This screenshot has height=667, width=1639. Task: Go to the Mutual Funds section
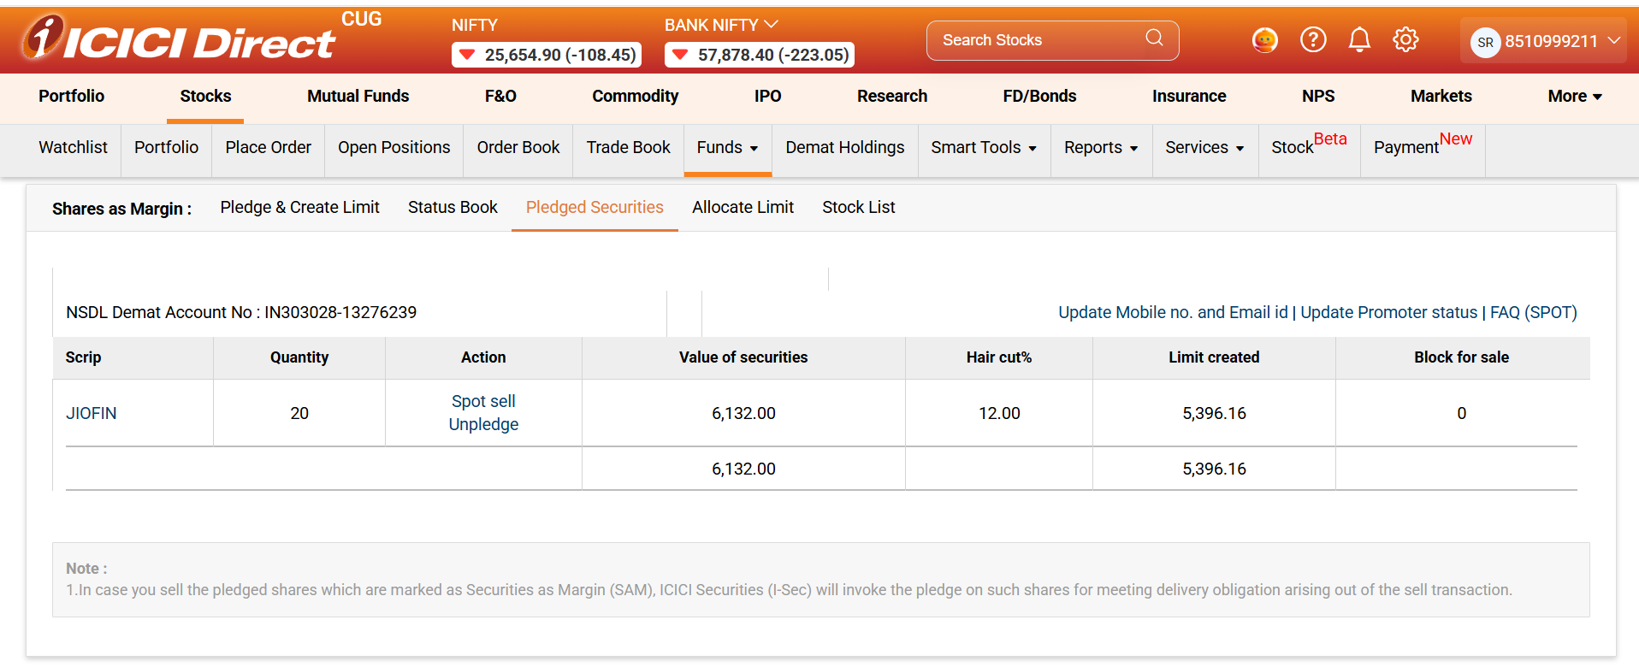coord(358,97)
